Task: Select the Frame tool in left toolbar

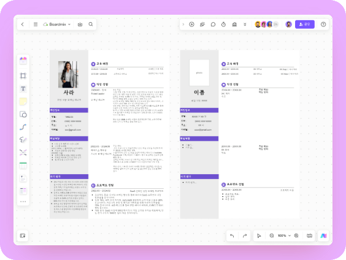Action: tap(23, 76)
